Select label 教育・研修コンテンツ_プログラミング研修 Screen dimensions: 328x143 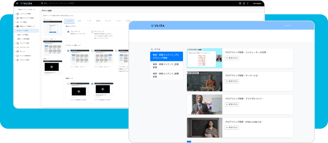point(167,56)
